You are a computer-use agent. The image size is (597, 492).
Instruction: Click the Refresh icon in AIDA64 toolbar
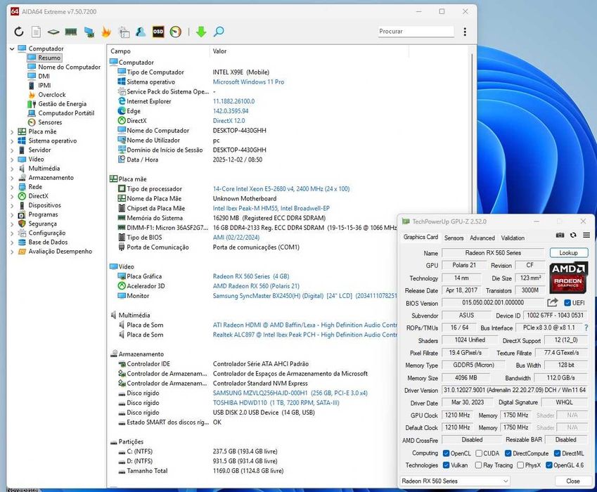tap(19, 32)
